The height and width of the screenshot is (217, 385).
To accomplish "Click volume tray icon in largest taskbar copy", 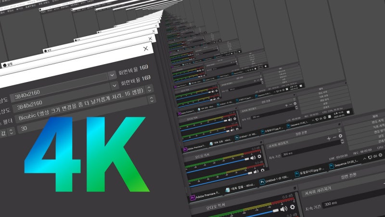I will pyautogui.click(x=375, y=156).
